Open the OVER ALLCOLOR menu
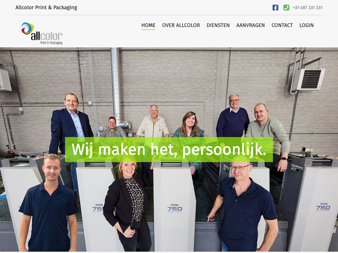 coord(181,25)
